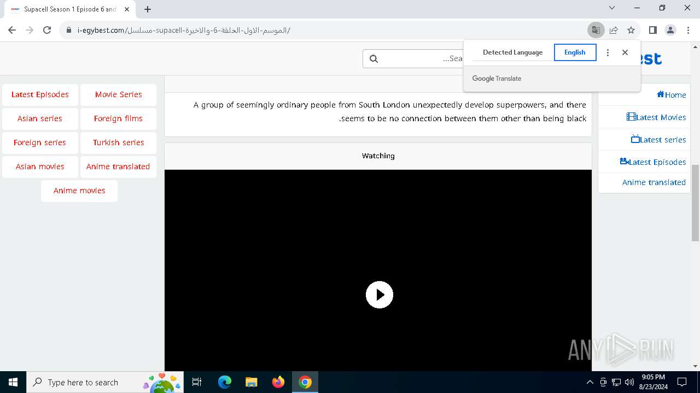Open Chrome's three-dot menu
Screen dimensions: 700x393
[x=687, y=30]
